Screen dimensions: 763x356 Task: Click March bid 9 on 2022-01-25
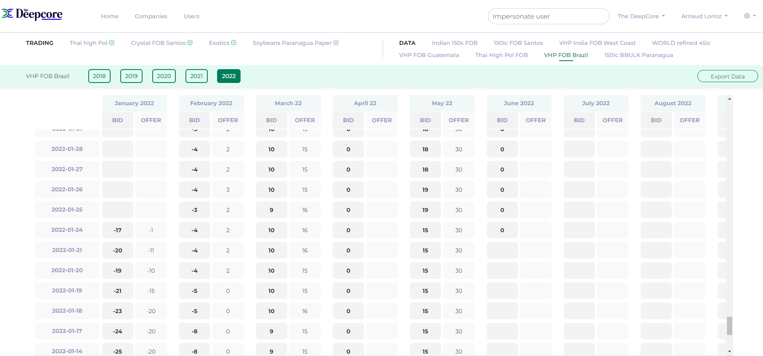(x=271, y=210)
